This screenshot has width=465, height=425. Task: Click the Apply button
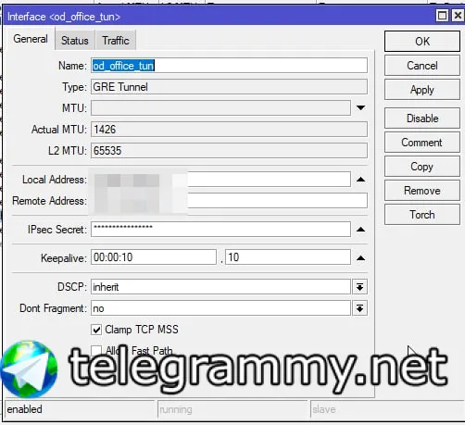point(422,90)
